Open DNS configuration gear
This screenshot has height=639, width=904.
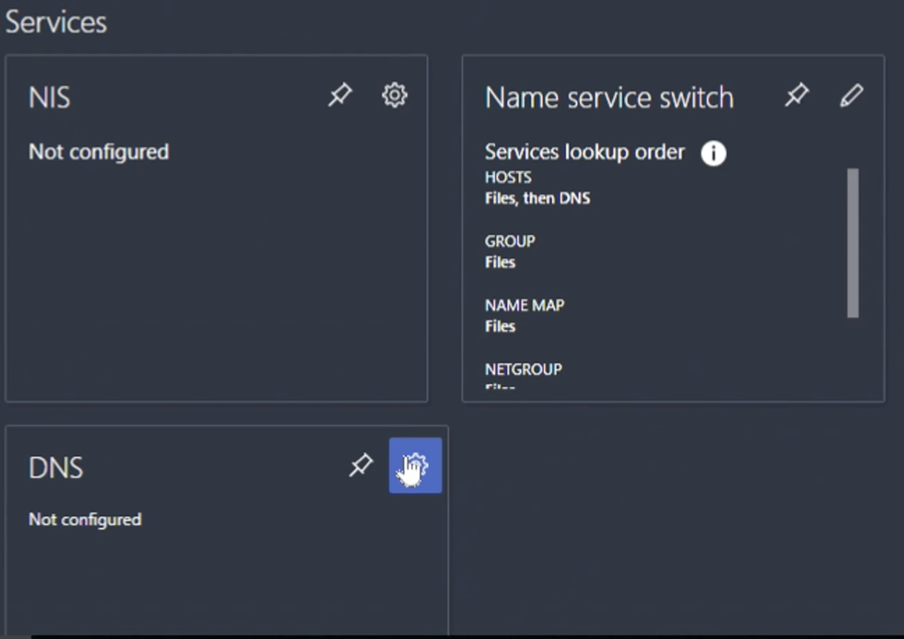coord(415,466)
